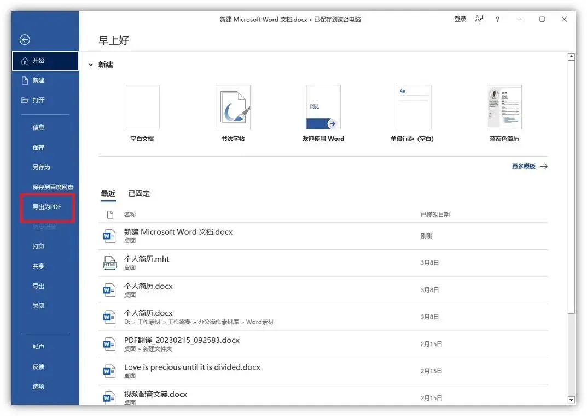Screen dimensions: 587x416
Task: Click the new document icon beside 新建
Action: (25, 80)
